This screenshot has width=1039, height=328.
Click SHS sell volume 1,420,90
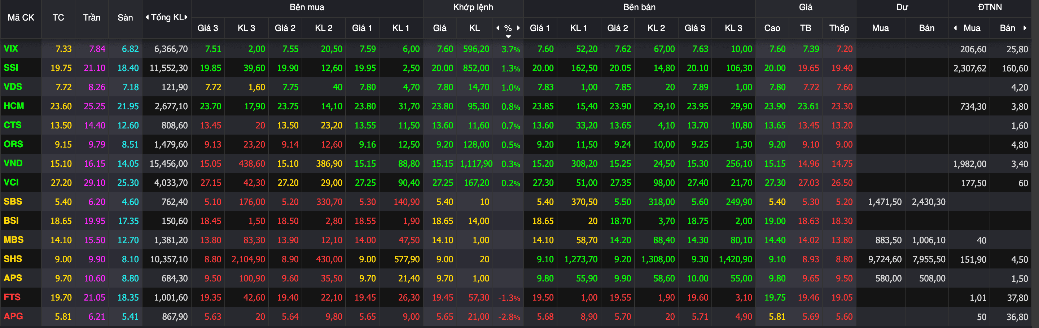pos(735,259)
